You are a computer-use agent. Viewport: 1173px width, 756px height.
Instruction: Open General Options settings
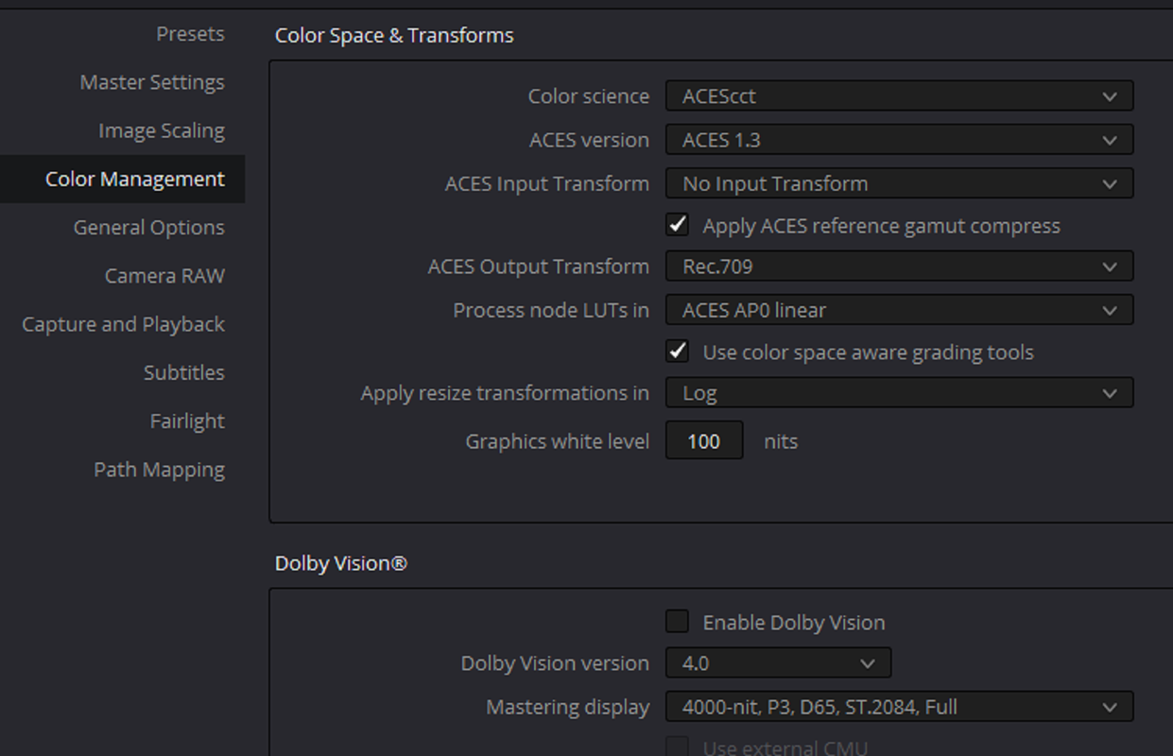tap(149, 227)
